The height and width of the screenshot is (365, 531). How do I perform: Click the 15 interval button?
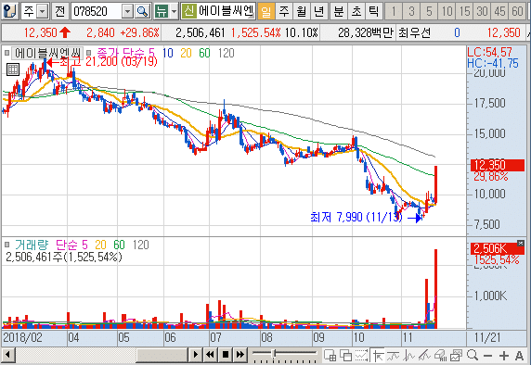click(x=464, y=12)
